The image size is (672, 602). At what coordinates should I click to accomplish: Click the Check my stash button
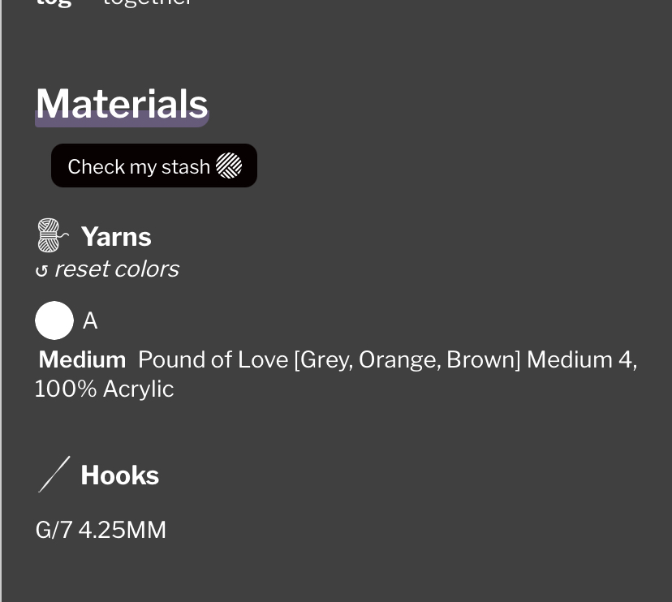point(154,166)
